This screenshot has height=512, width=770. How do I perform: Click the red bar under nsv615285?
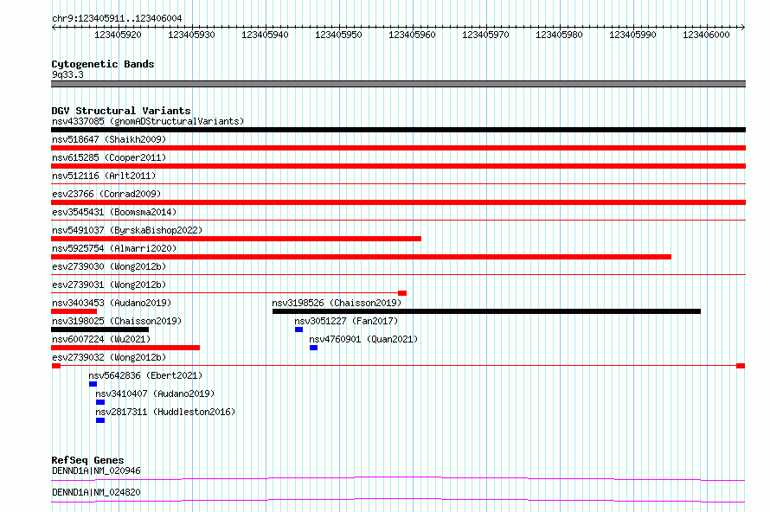click(x=398, y=166)
